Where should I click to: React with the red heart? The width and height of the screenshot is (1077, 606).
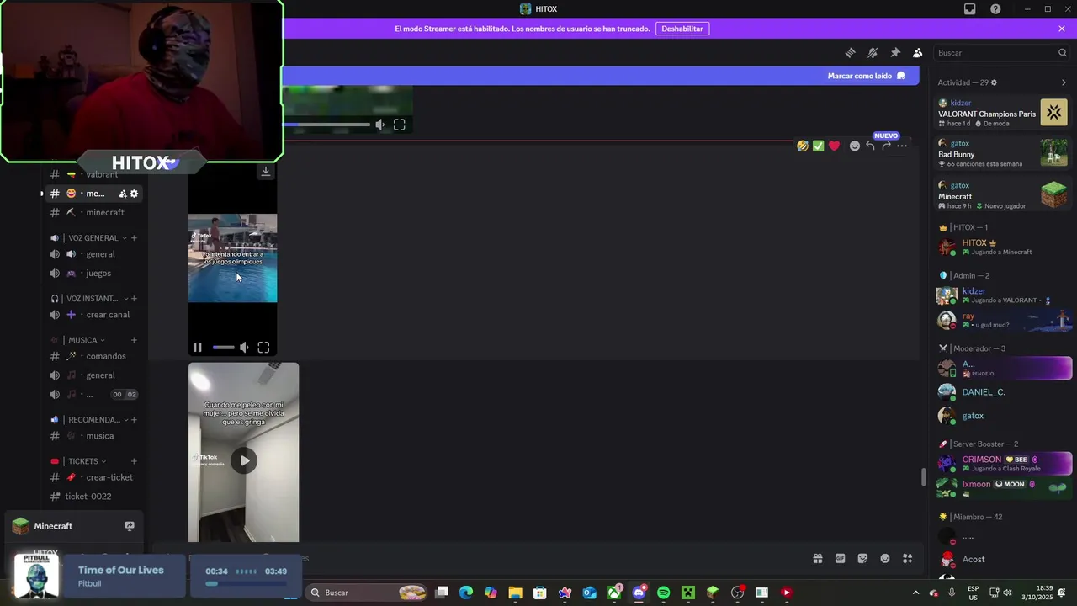click(834, 146)
